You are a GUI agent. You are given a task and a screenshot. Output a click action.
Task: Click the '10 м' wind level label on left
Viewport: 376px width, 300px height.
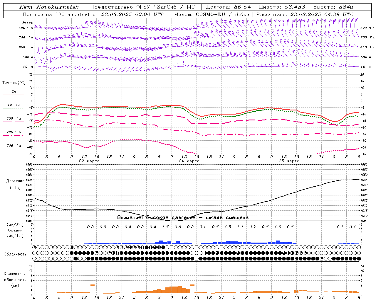click(28, 67)
